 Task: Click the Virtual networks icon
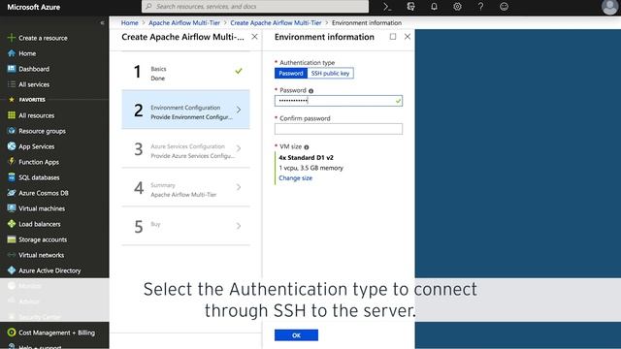[11, 255]
